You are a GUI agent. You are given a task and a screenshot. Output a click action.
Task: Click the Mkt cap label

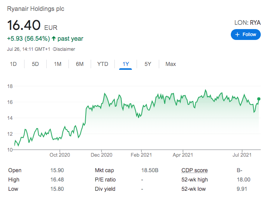(104, 170)
